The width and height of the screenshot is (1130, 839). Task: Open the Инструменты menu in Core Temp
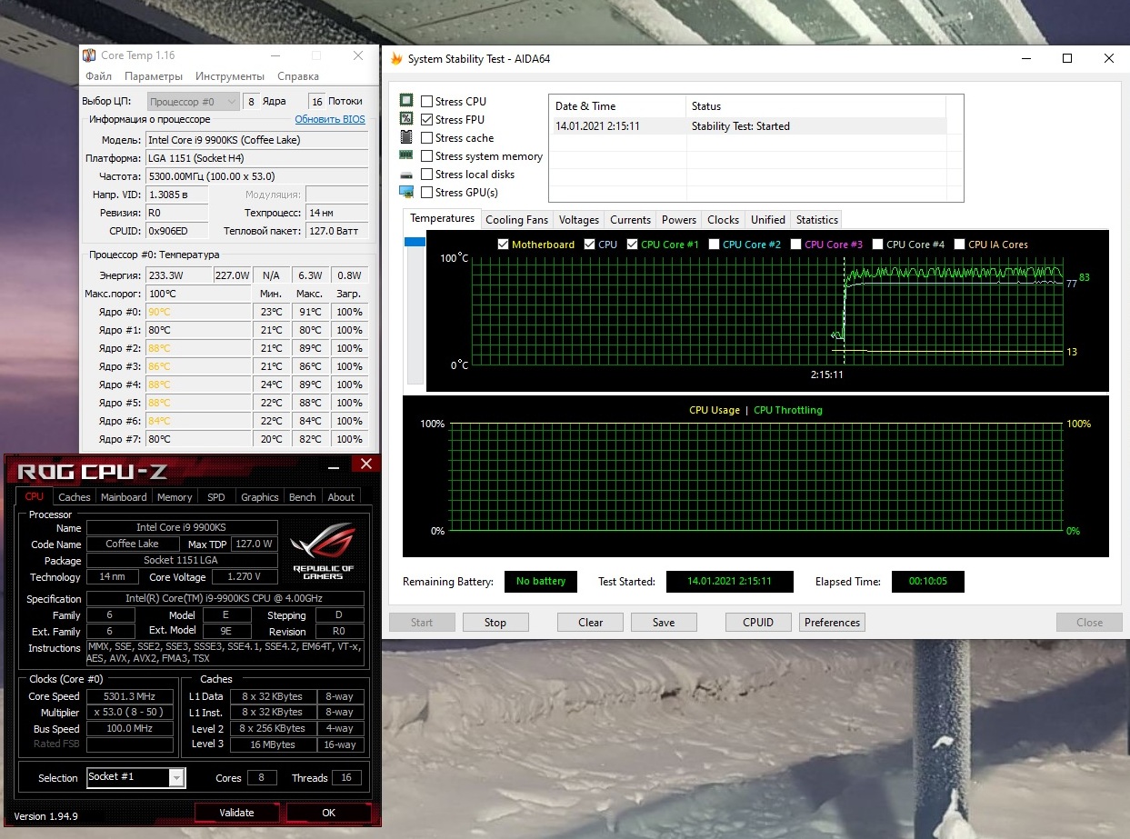tap(230, 76)
